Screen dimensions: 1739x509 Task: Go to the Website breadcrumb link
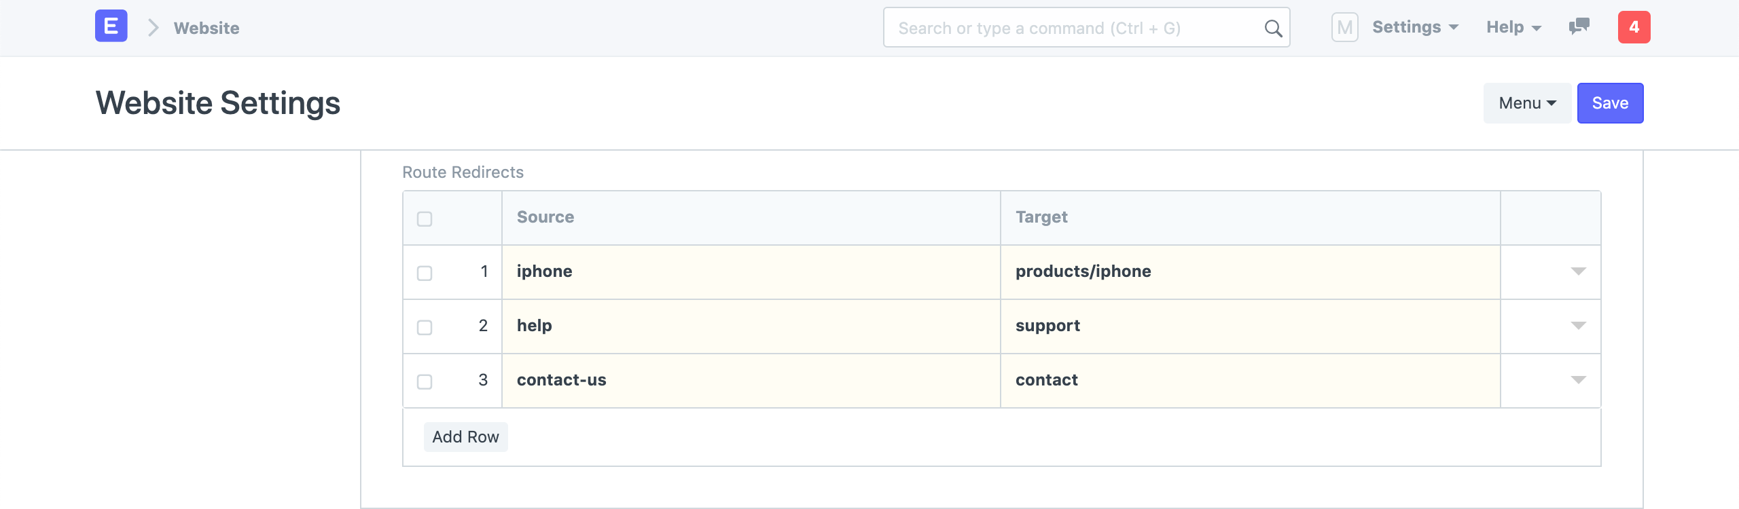coord(207,28)
